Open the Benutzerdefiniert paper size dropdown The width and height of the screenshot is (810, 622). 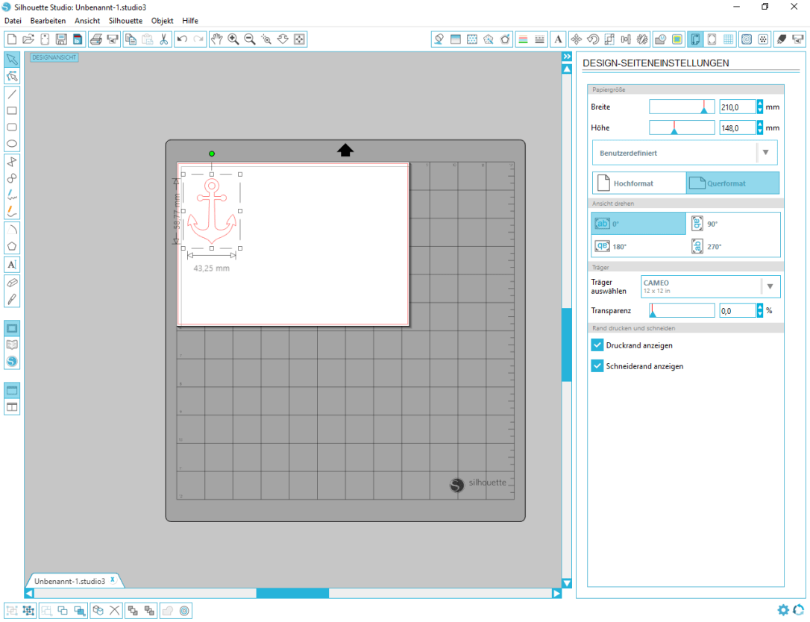pyautogui.click(x=766, y=152)
